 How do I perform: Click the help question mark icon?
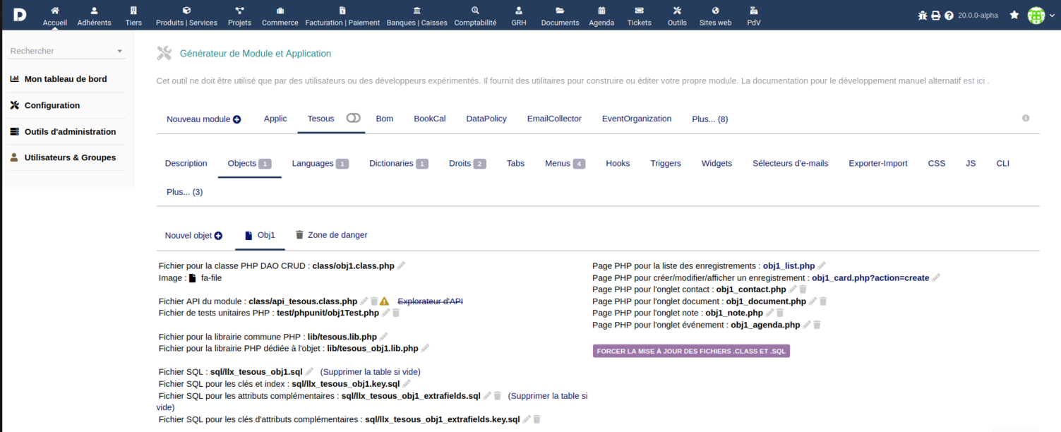[949, 16]
